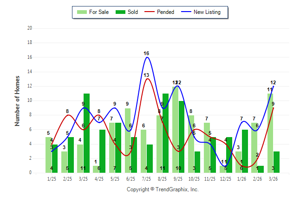Click the Sold bar for 1/26
The width and height of the screenshot is (300, 201).
244,151
